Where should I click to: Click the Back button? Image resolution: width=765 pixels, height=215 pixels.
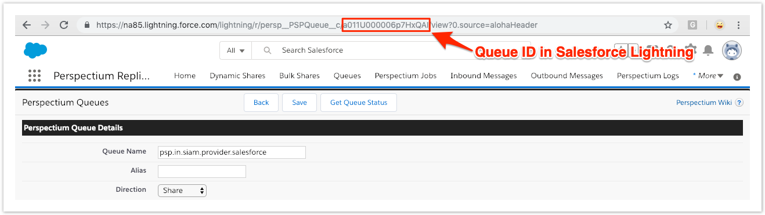tap(261, 103)
